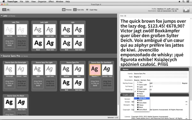This screenshot has height=120, width=192.
Task: Open the Organize menu
Action: (42, 2)
